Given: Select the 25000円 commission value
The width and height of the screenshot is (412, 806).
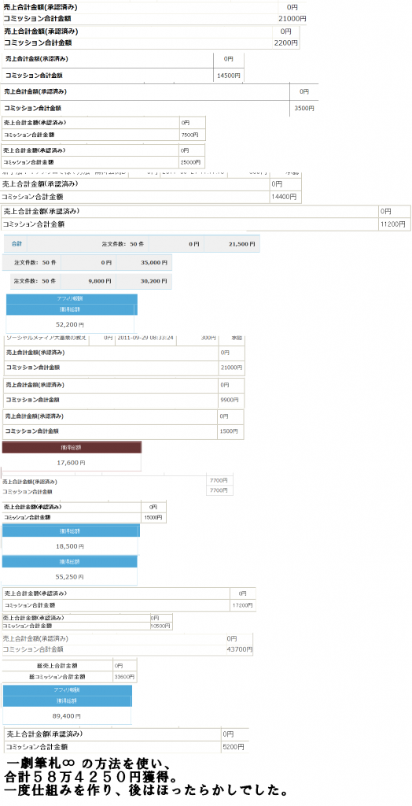Looking at the screenshot, I should [190, 162].
